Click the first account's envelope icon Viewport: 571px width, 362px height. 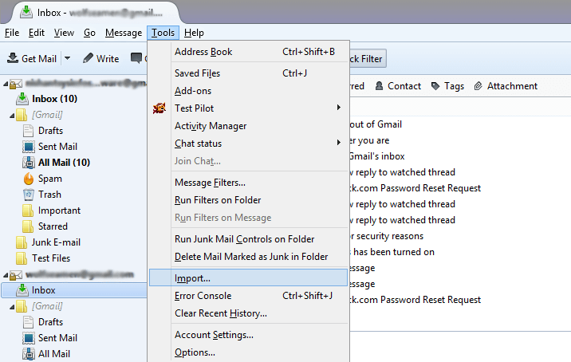16,85
